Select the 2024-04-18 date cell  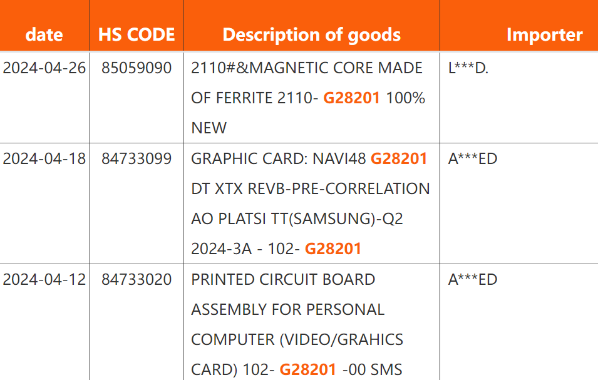point(44,159)
